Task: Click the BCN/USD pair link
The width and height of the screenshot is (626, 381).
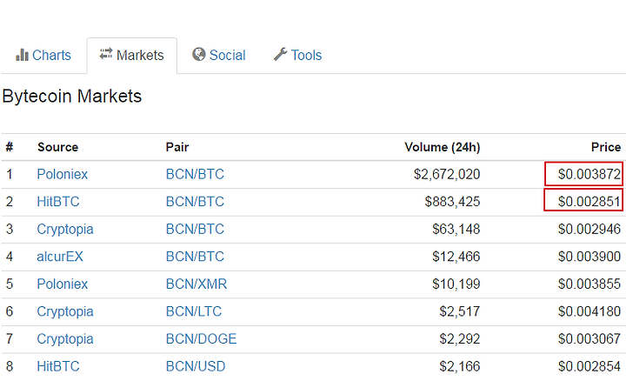Action: pos(196,366)
